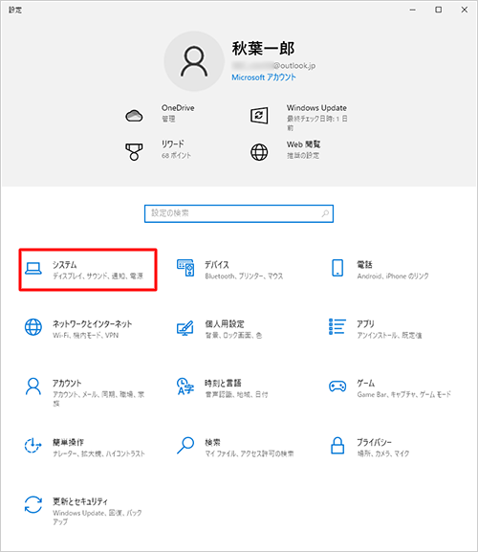Click the 電話 phone icon
The width and height of the screenshot is (478, 552).
(337, 268)
